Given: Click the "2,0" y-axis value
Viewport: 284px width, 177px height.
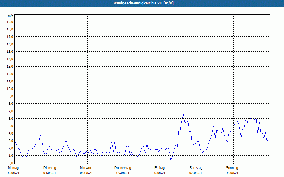Looking at the screenshot, I should click(x=11, y=148).
